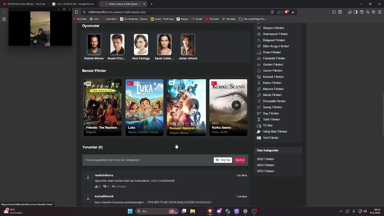
Task: Reply to raskolnikova's comment via Cevapla
Action: coord(119,186)
